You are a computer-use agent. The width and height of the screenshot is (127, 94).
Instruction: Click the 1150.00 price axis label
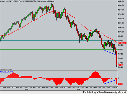(121, 18)
